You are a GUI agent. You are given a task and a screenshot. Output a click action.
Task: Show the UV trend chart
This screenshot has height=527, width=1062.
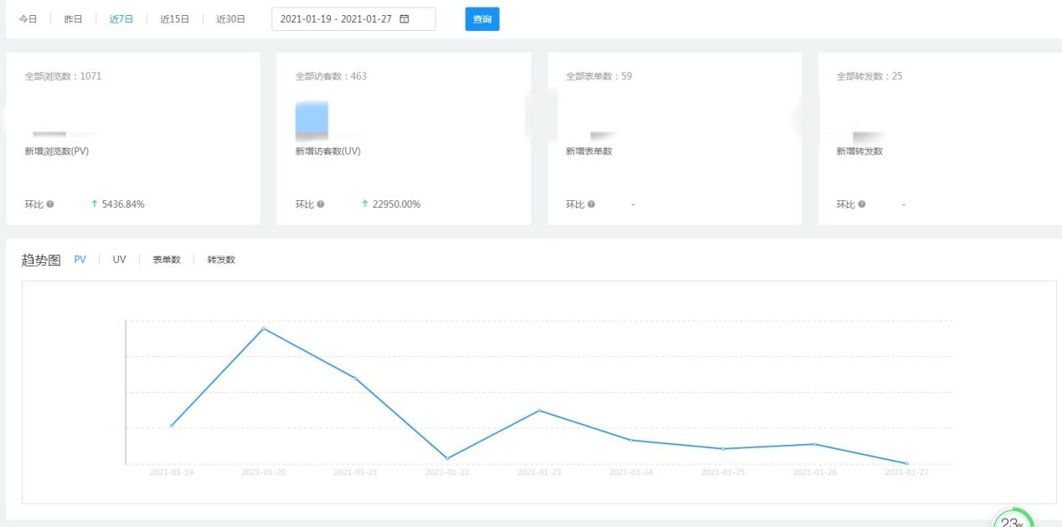click(x=120, y=260)
